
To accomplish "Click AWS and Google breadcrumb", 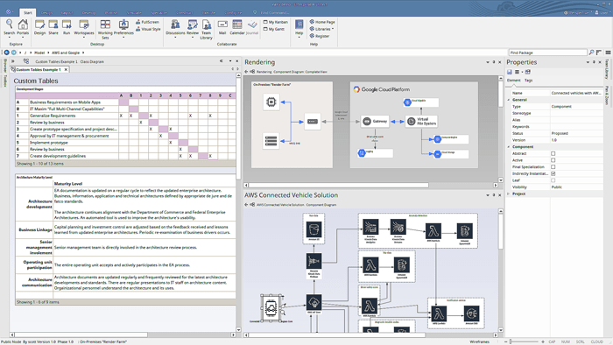I will click(66, 53).
